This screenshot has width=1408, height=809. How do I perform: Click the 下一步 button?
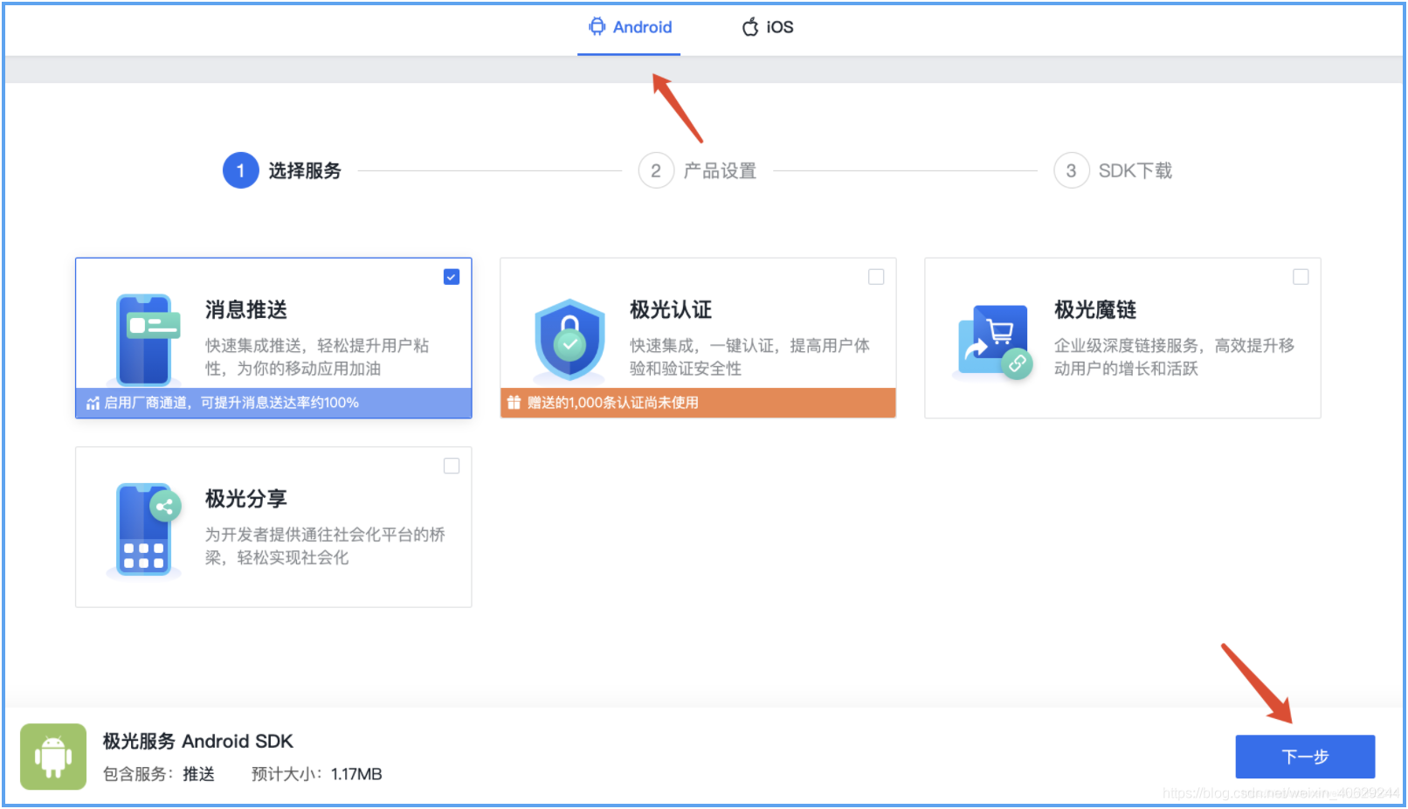(x=1305, y=757)
